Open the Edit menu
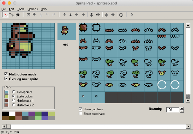193x134 pixels. (12, 9)
